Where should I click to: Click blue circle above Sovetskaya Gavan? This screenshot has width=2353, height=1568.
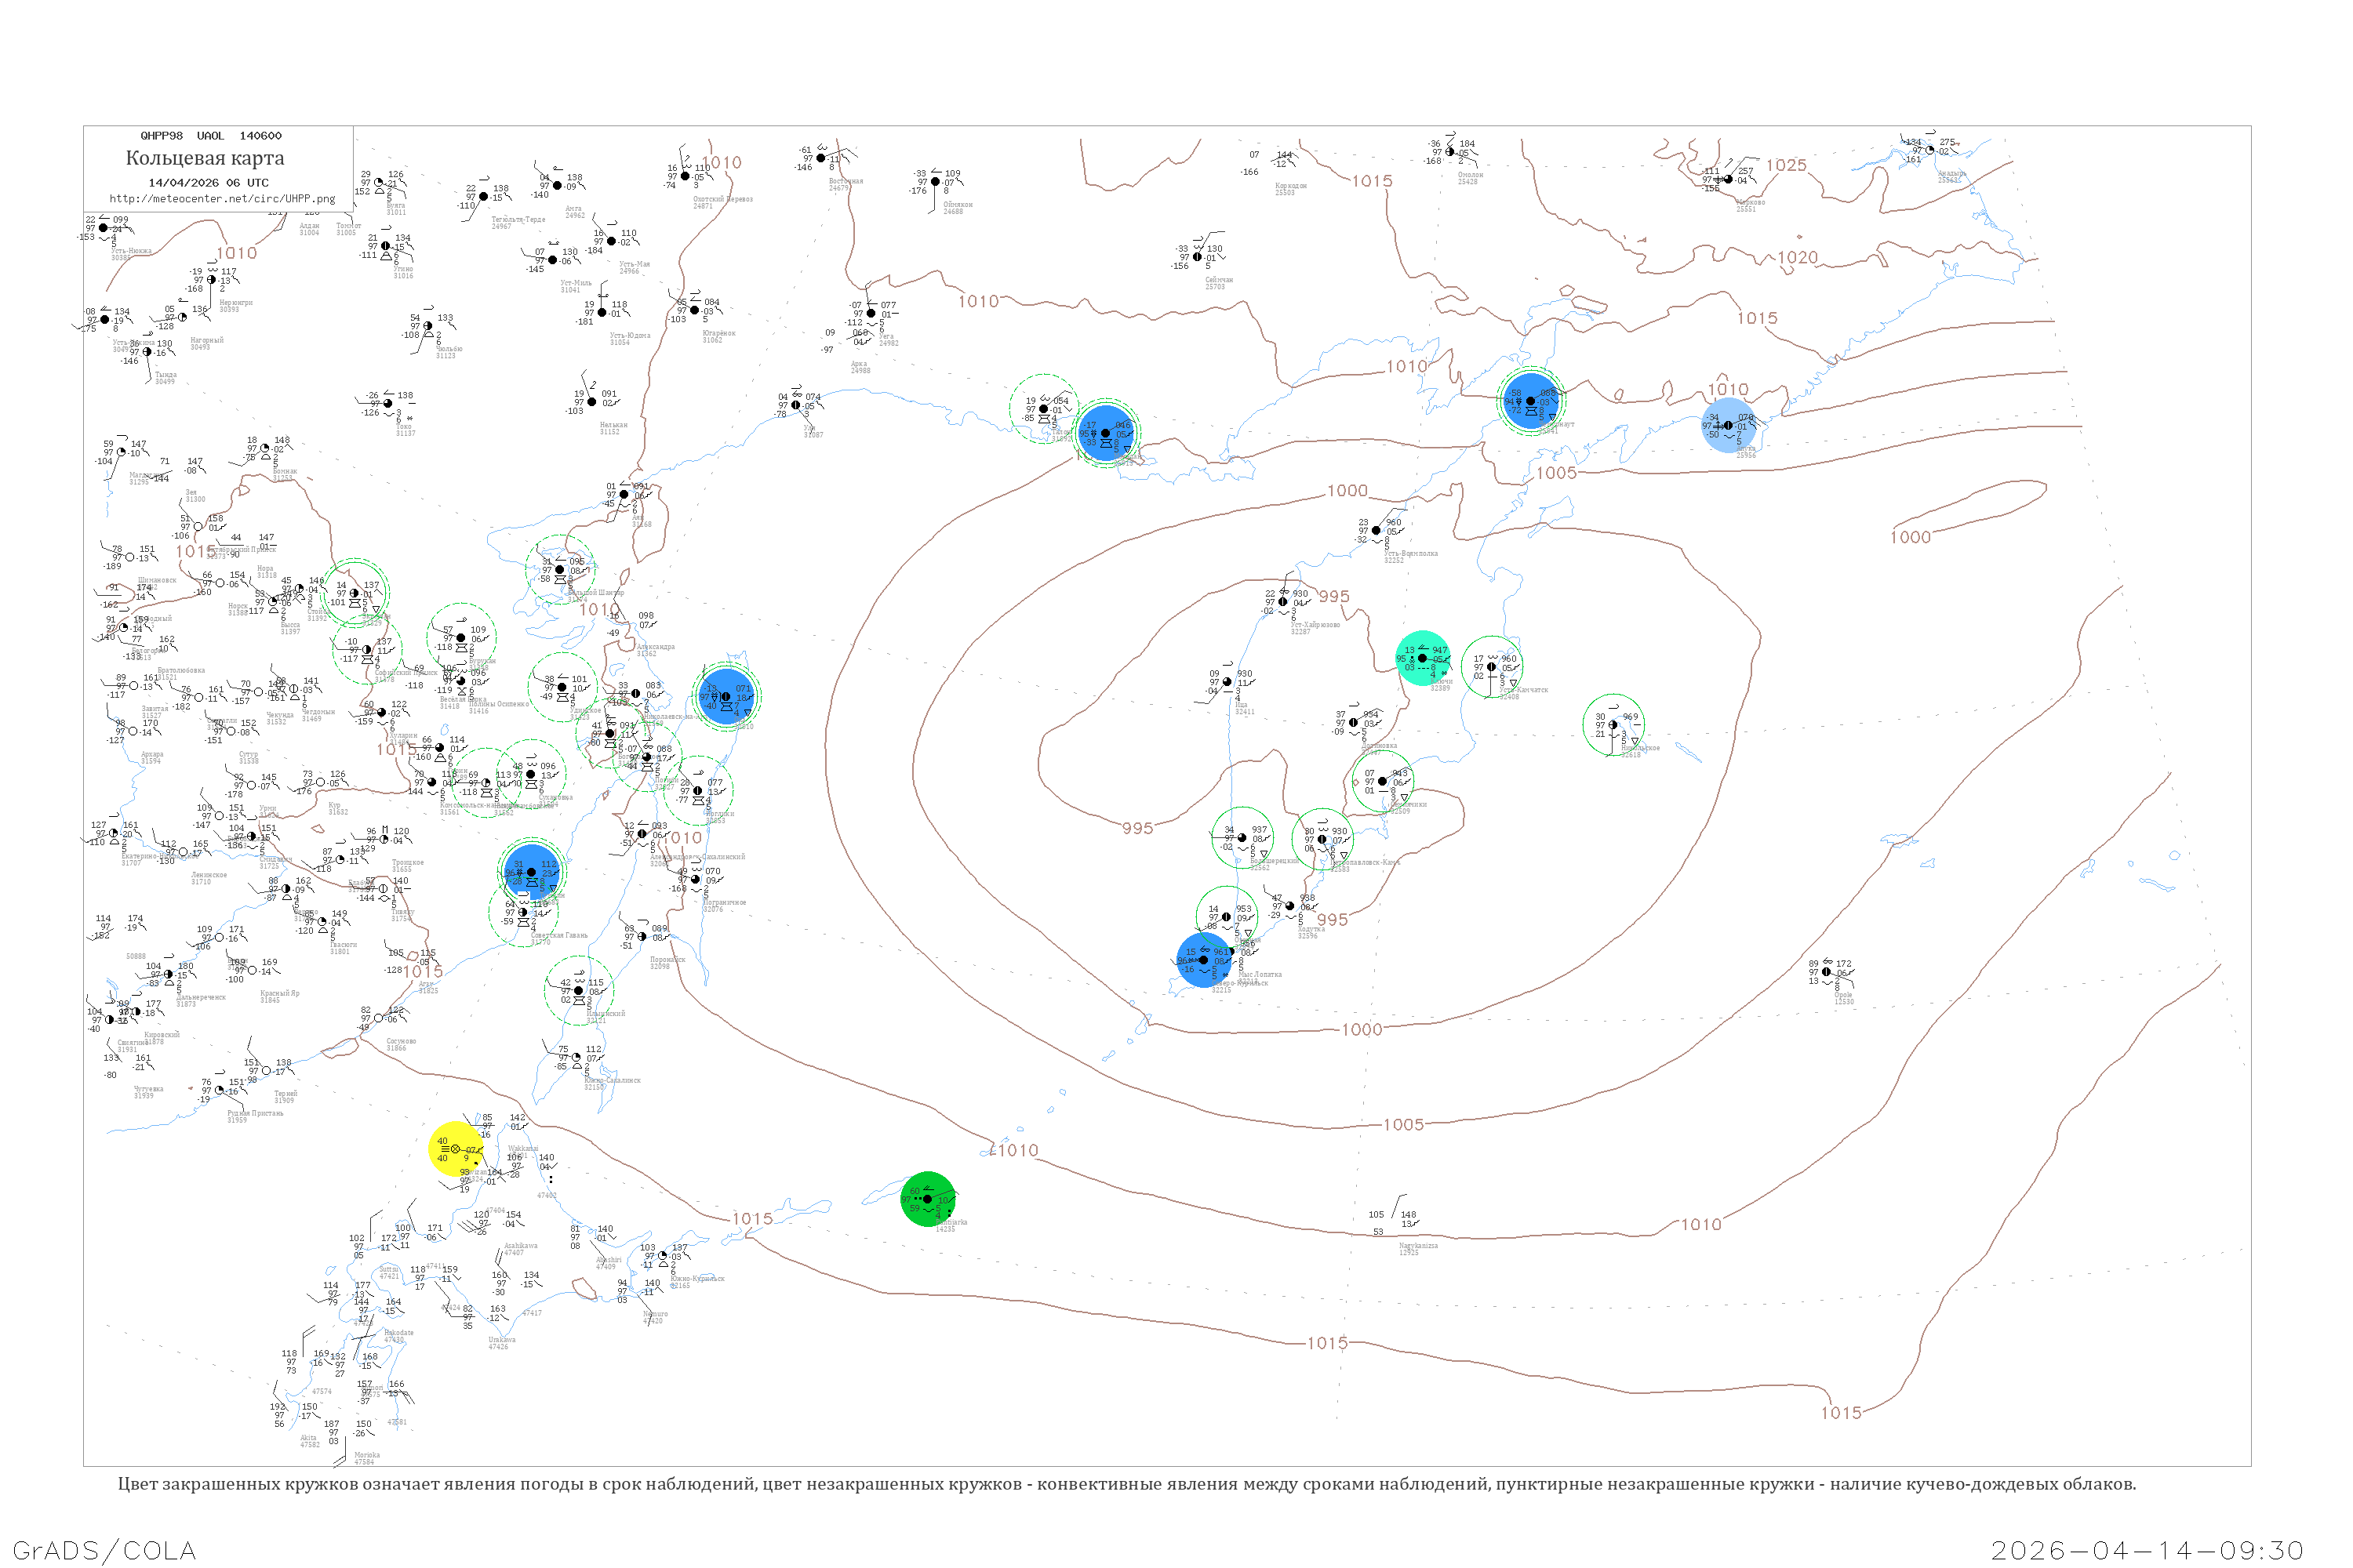point(531,872)
